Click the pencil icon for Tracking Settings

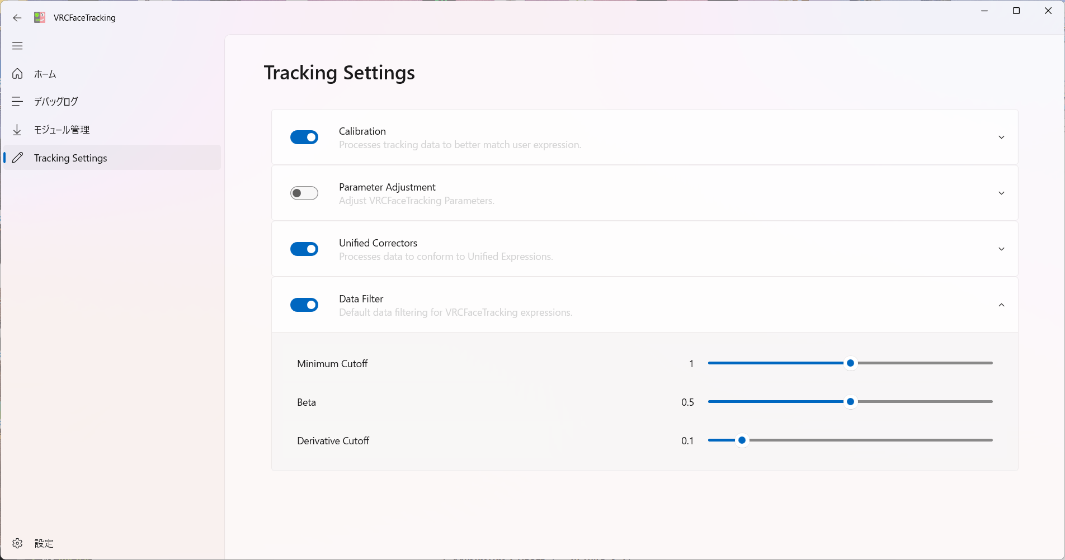coord(17,158)
